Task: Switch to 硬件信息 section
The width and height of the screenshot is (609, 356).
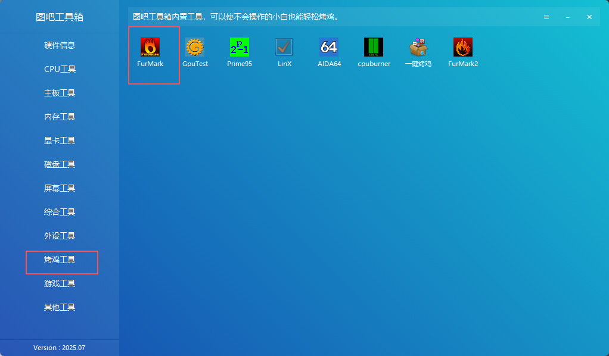Action: coord(60,45)
